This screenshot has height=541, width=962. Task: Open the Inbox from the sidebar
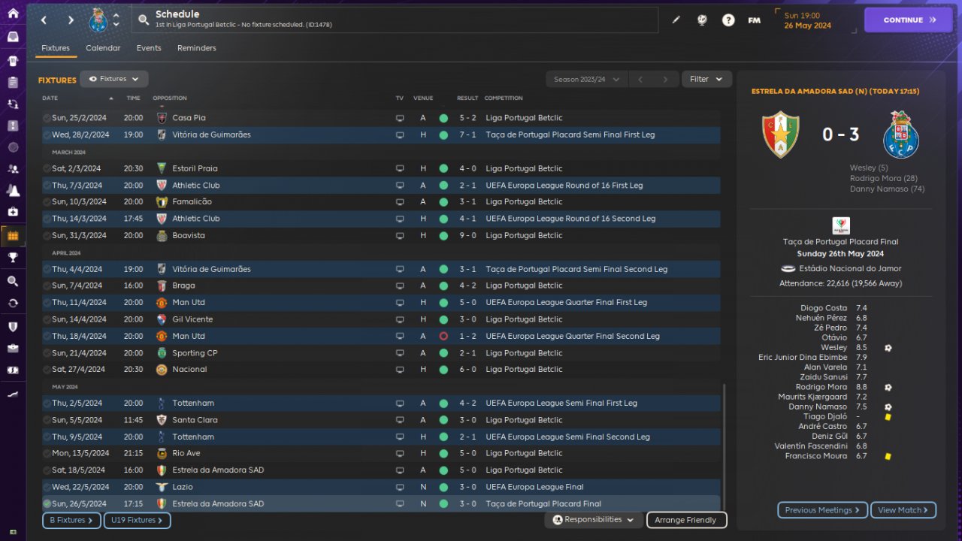[x=13, y=36]
